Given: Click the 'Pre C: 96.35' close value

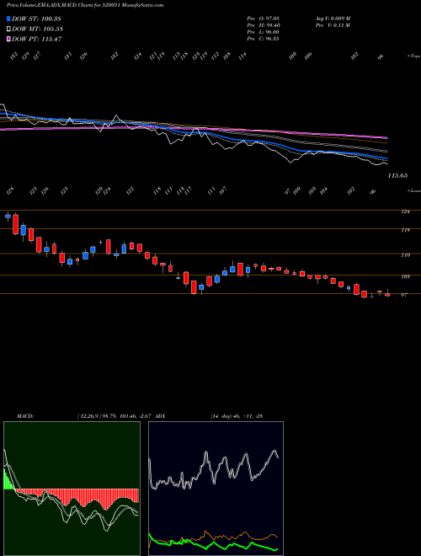Looking at the screenshot, I should click(x=263, y=39).
